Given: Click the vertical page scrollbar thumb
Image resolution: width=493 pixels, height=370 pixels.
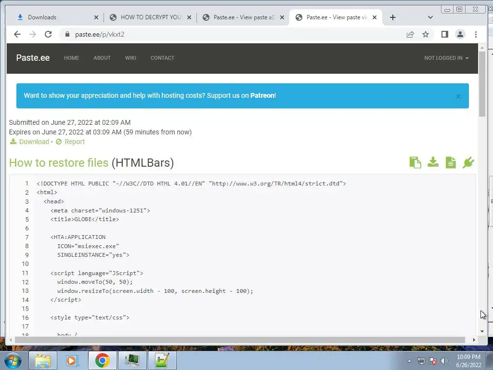Looking at the screenshot, I should pyautogui.click(x=482, y=83).
